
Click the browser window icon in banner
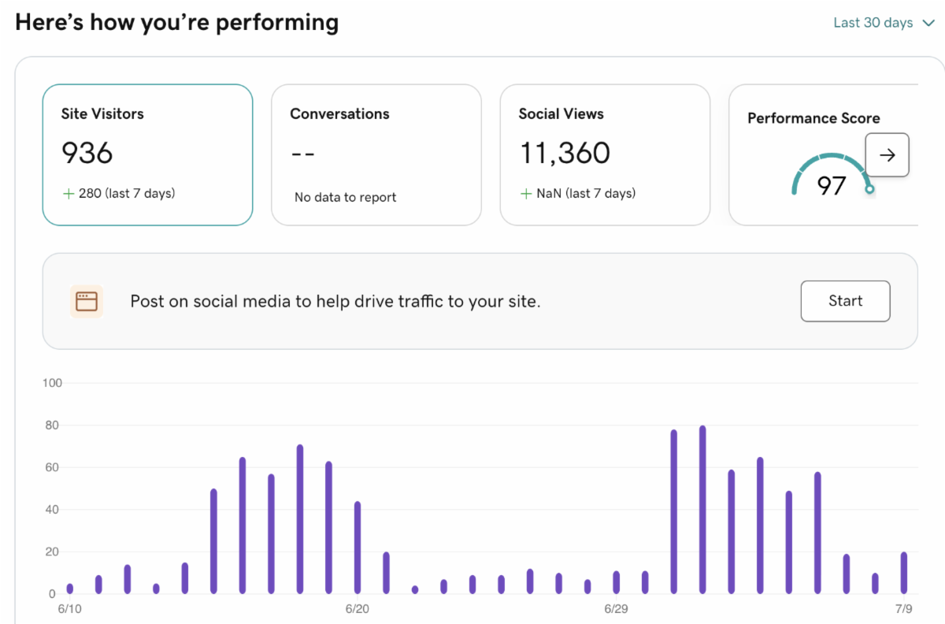(x=87, y=301)
